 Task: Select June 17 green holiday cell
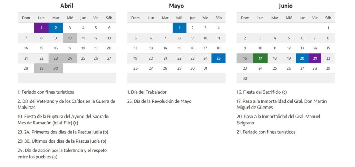click(x=260, y=58)
